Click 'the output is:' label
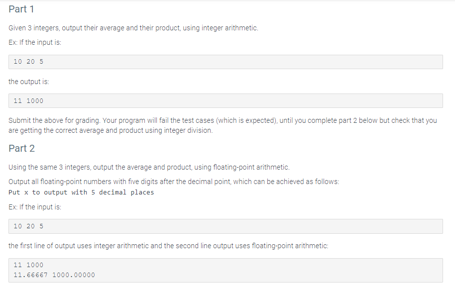Viewport: 455px width, 289px height. (29, 82)
